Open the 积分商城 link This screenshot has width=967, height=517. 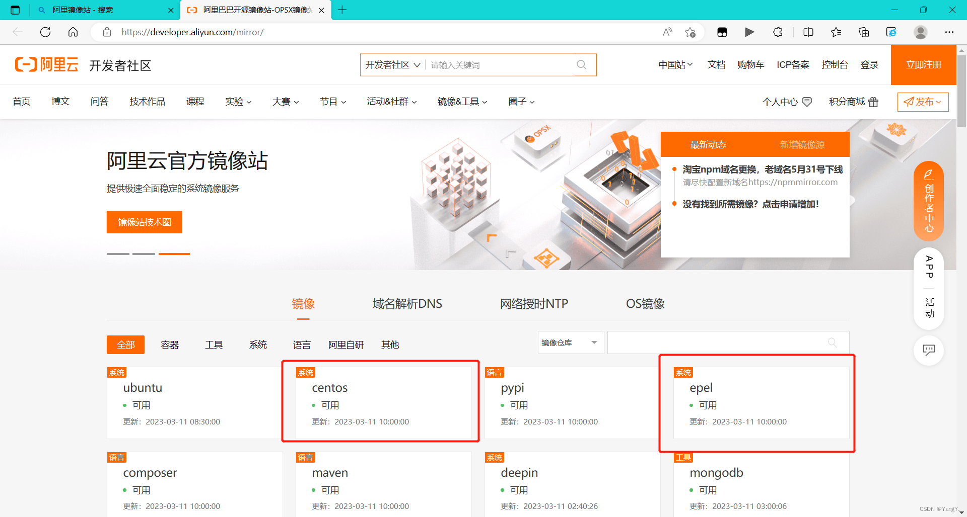854,102
